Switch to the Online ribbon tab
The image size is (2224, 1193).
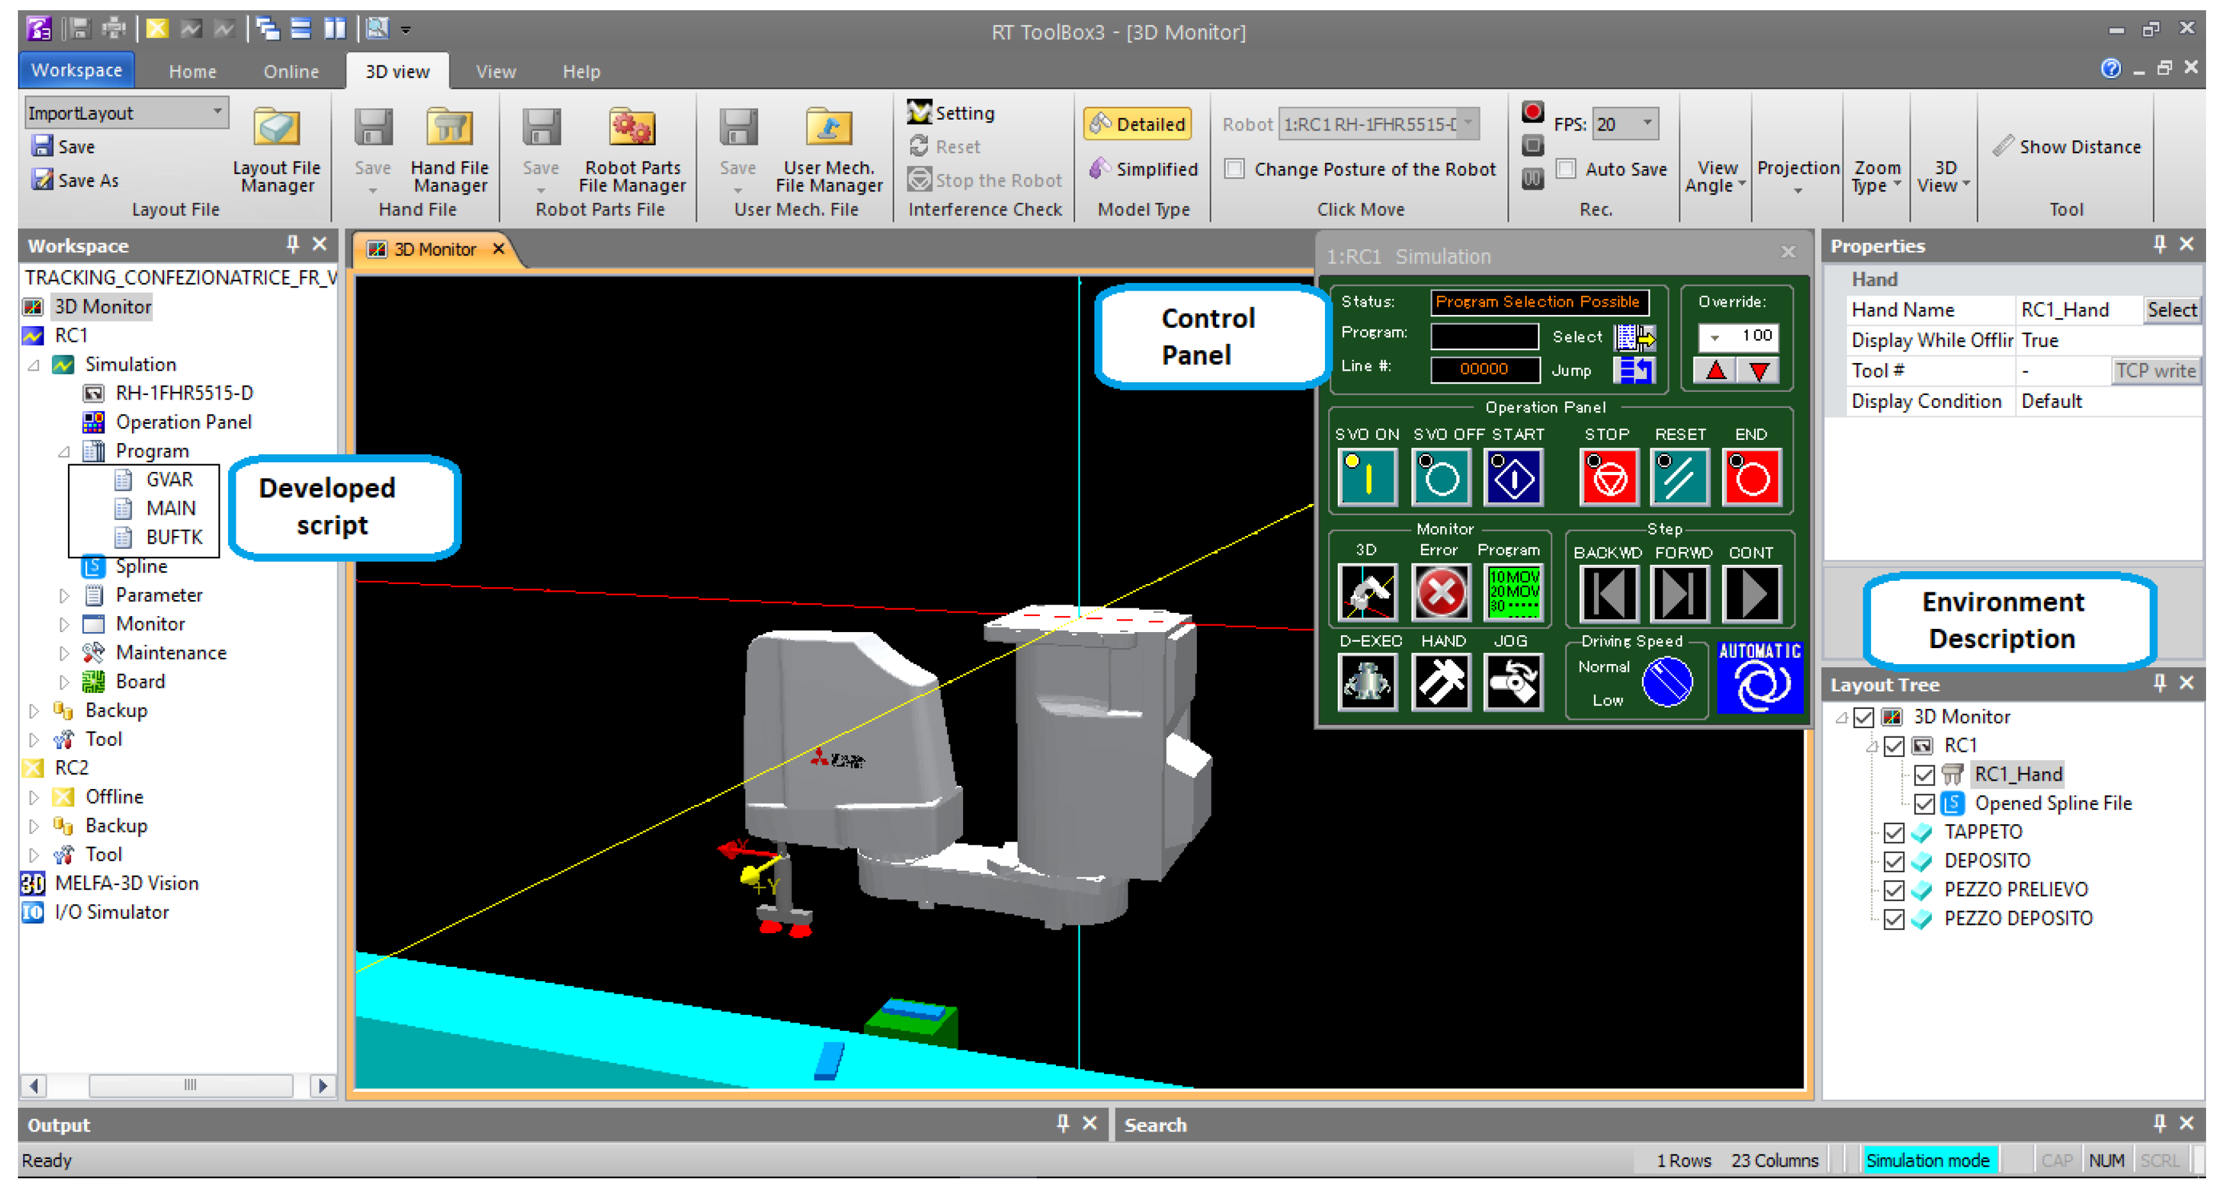coord(291,72)
